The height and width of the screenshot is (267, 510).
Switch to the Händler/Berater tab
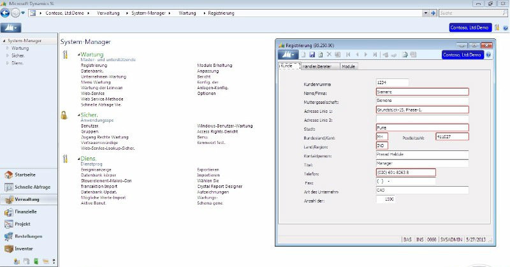(319, 66)
